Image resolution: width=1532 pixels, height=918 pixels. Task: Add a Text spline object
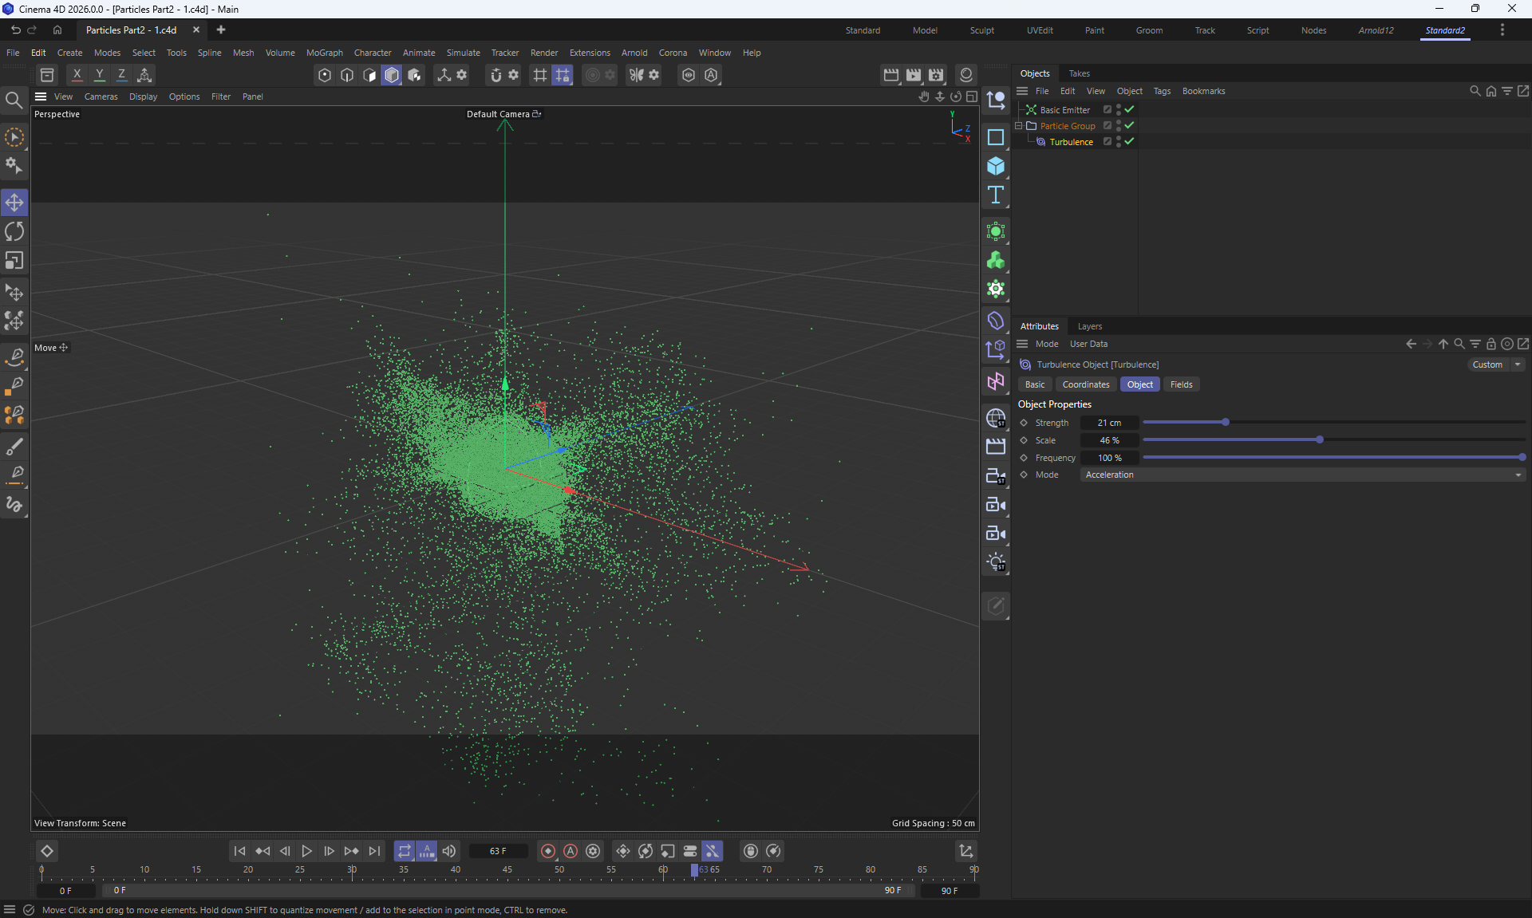coord(995,195)
